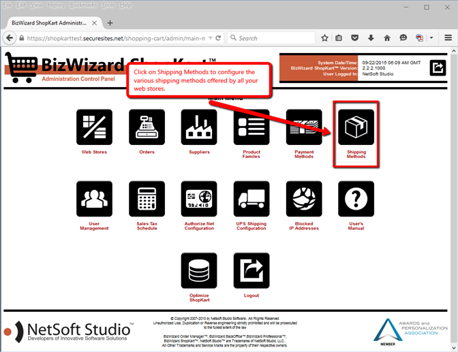Click the browser back arrow button
458x352 pixels.
[x=10, y=38]
